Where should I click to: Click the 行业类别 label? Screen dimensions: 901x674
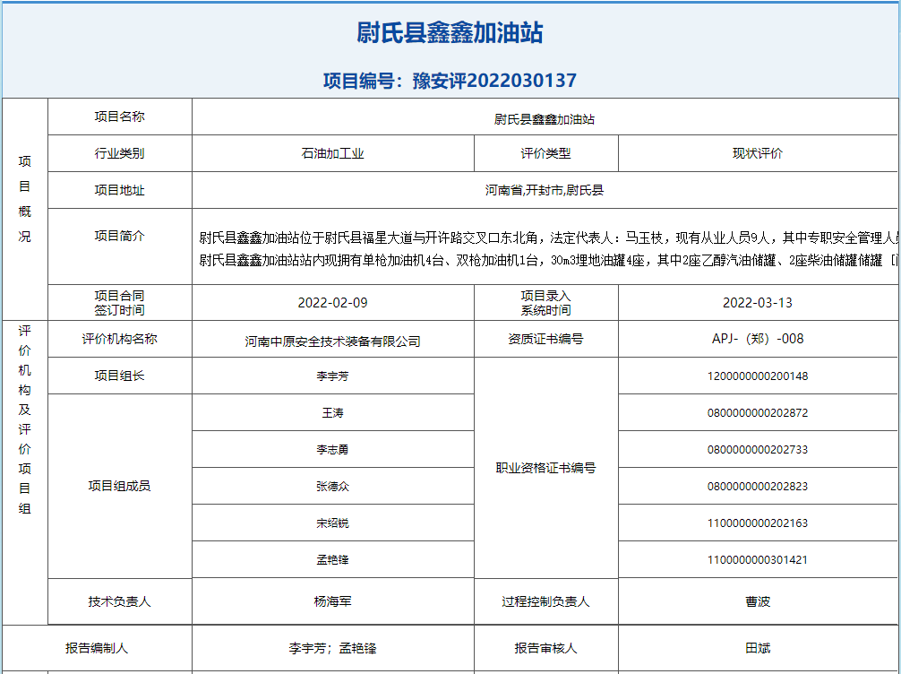point(119,153)
